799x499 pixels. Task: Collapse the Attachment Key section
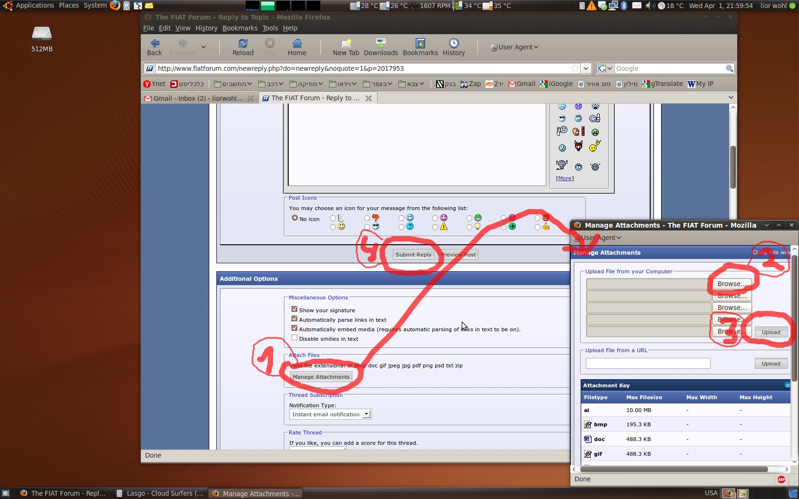coord(787,385)
